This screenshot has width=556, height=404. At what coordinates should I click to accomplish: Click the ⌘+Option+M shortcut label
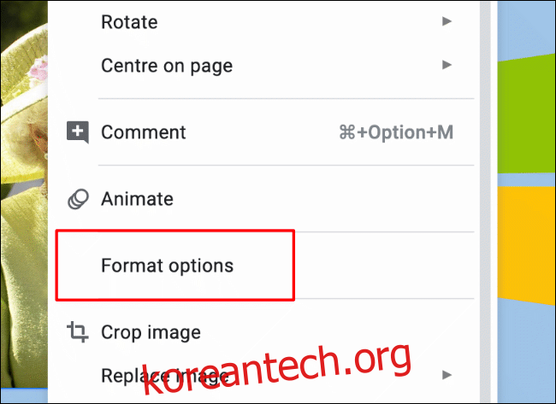pos(396,132)
